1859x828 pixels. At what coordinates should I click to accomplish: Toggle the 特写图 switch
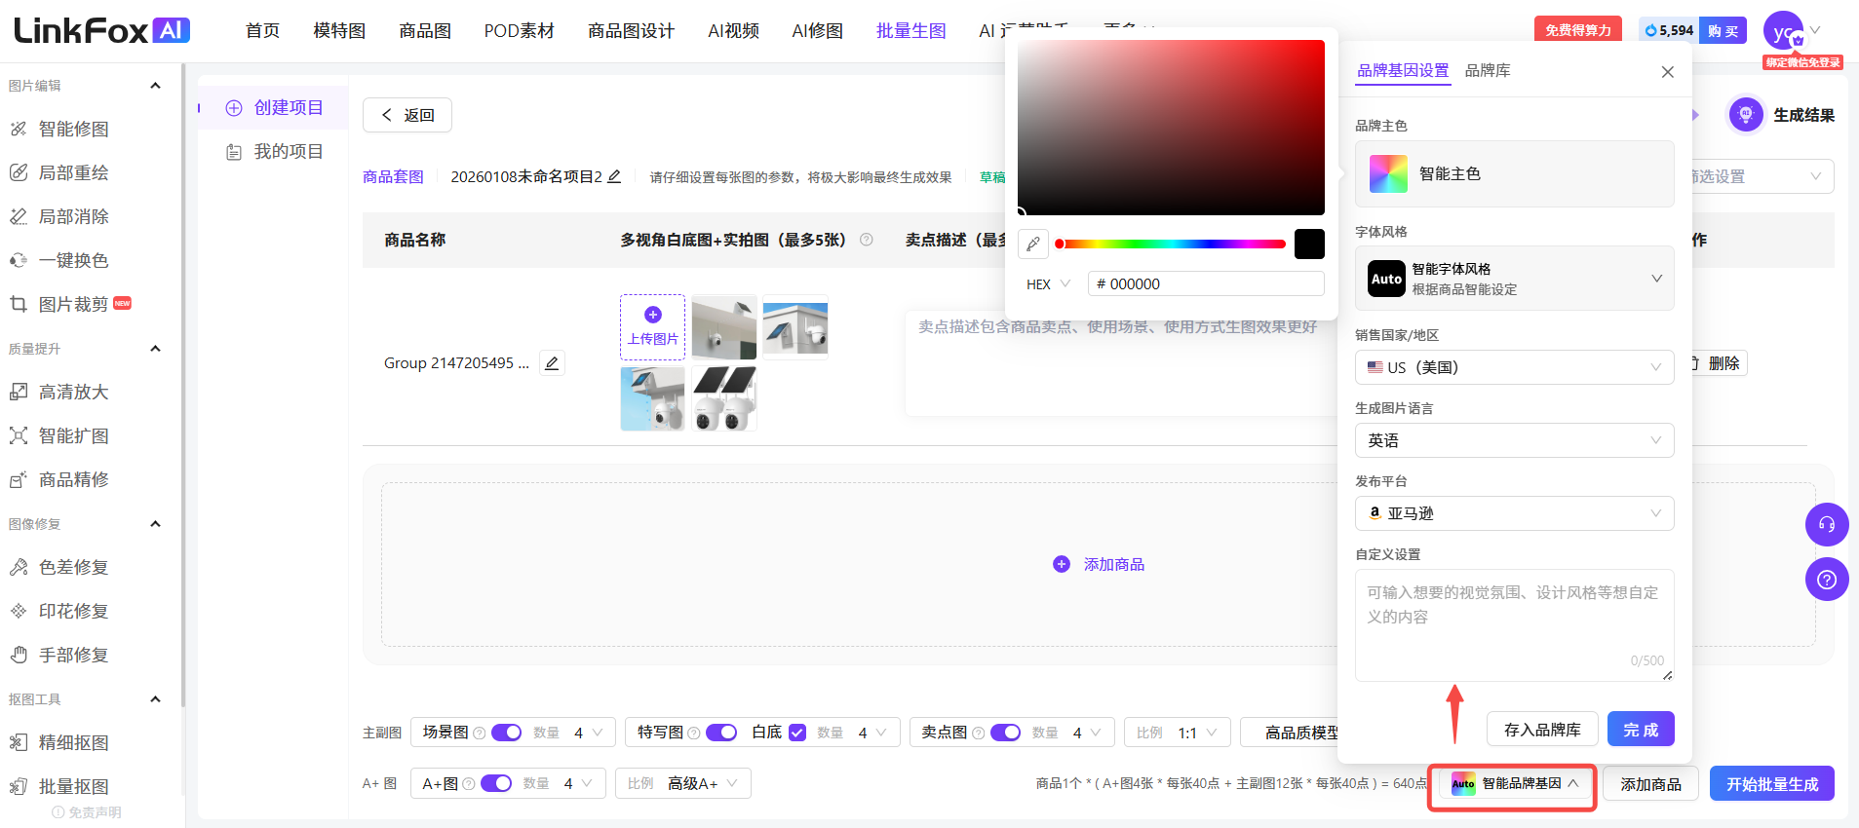click(721, 733)
